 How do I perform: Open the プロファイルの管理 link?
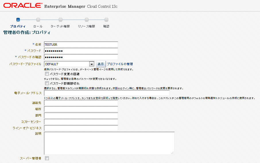tap(120, 64)
